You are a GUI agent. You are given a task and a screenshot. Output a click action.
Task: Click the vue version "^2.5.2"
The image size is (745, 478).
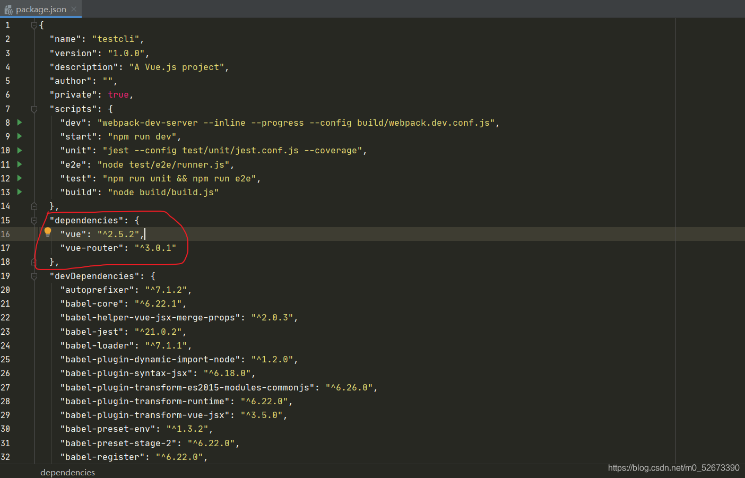click(x=118, y=234)
